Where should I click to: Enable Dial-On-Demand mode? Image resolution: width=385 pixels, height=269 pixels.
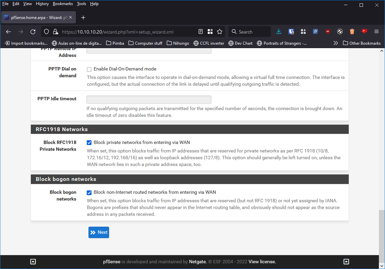click(x=89, y=69)
